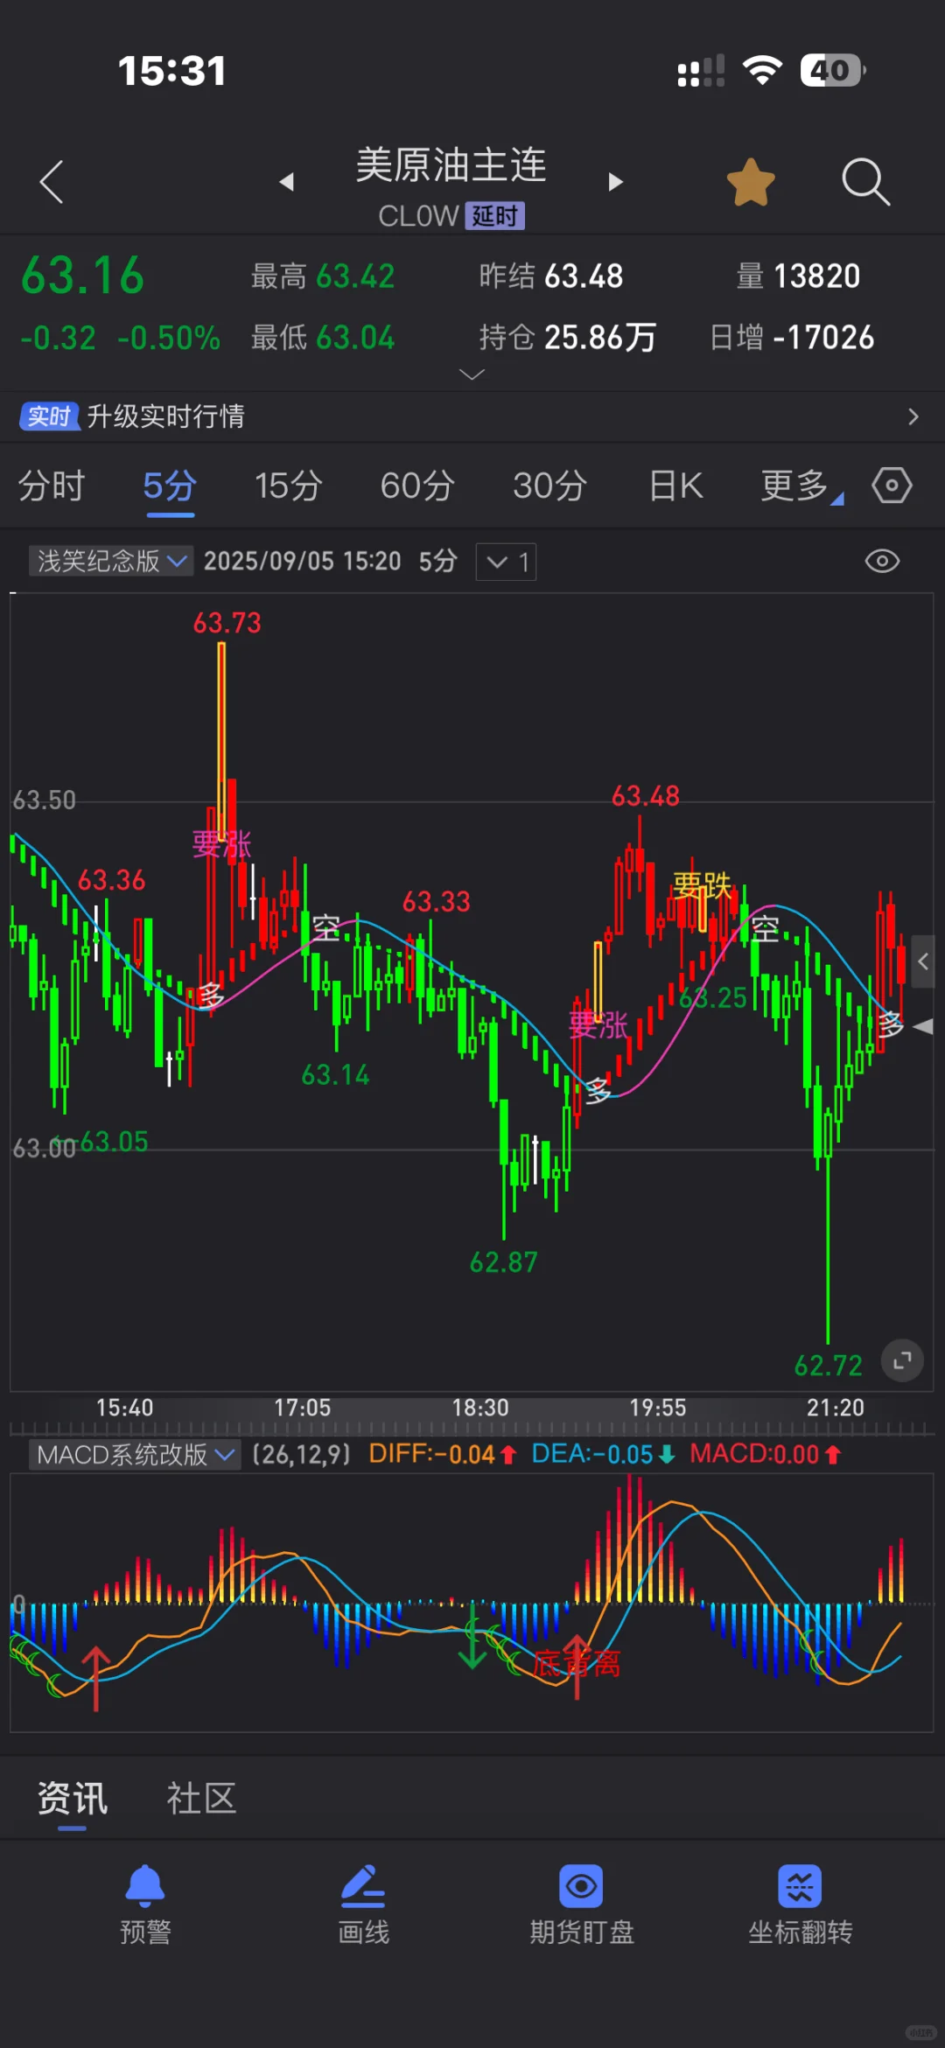Viewport: 945px width, 2048px height.
Task: Expand side panel with left chevron tab
Action: [923, 961]
